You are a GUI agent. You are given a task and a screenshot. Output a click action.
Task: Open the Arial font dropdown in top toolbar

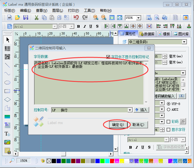click(55, 27)
